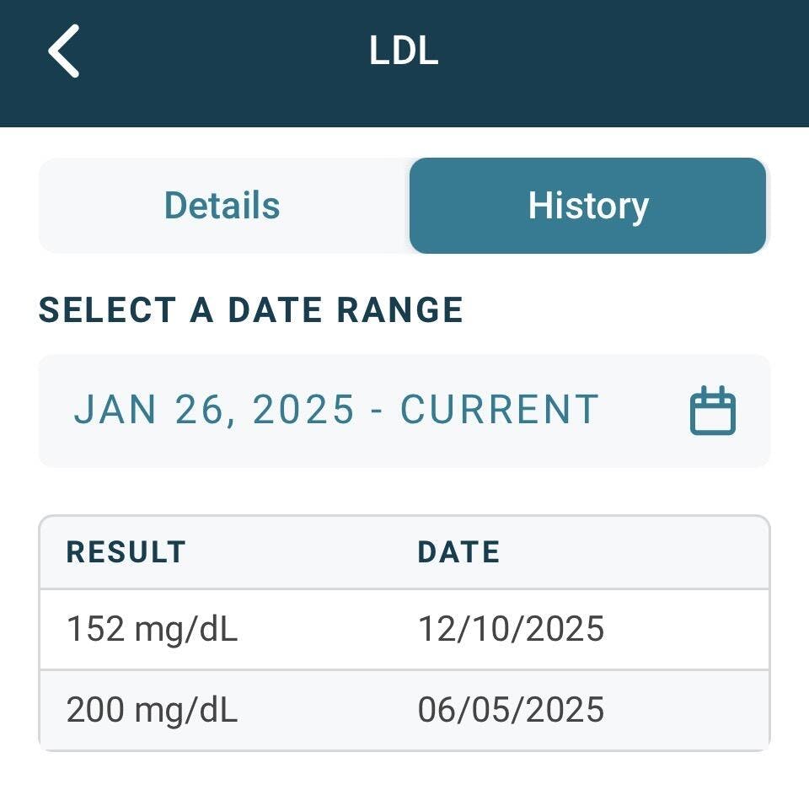Image resolution: width=809 pixels, height=790 pixels.
Task: Select the History tab
Action: point(587,206)
